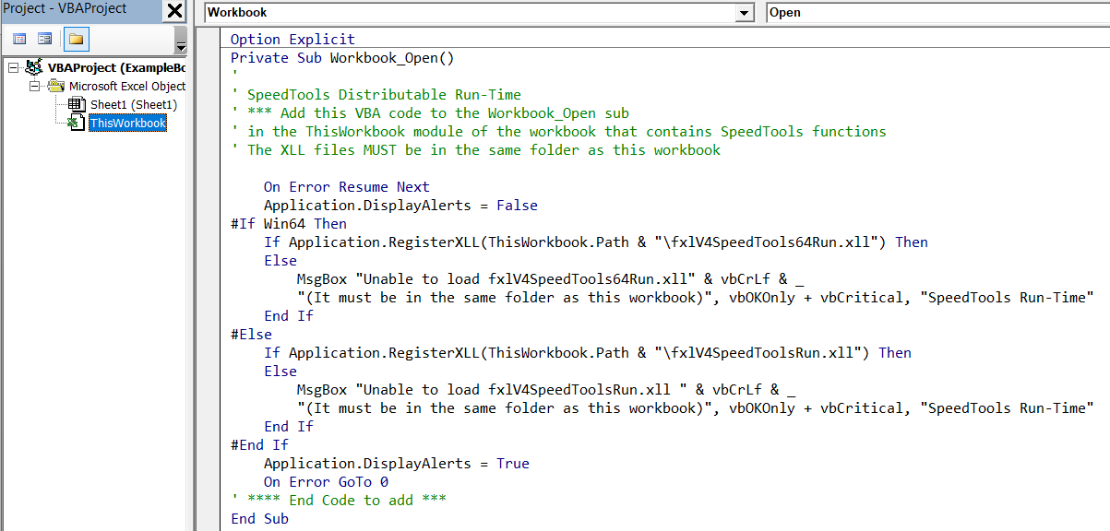Viewport: 1110px width, 531px height.
Task: Click the View Code icon in Project toolbar
Action: (19, 39)
